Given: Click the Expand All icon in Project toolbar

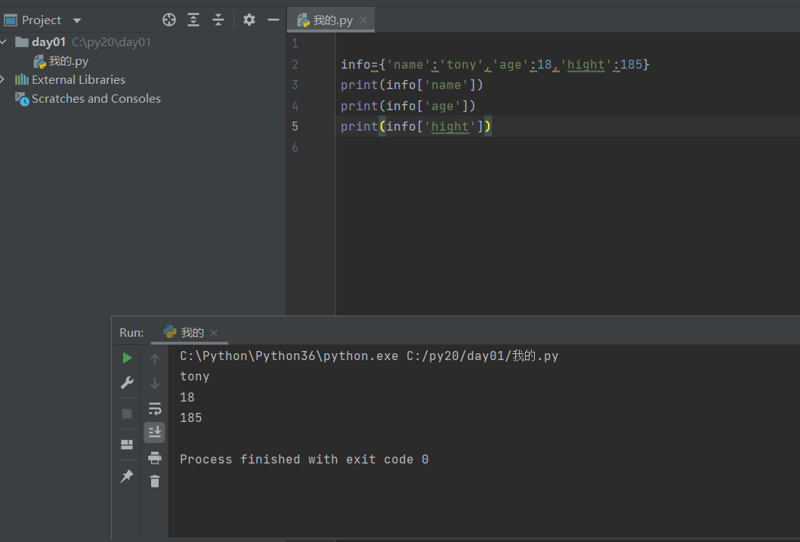Looking at the screenshot, I should pos(193,20).
